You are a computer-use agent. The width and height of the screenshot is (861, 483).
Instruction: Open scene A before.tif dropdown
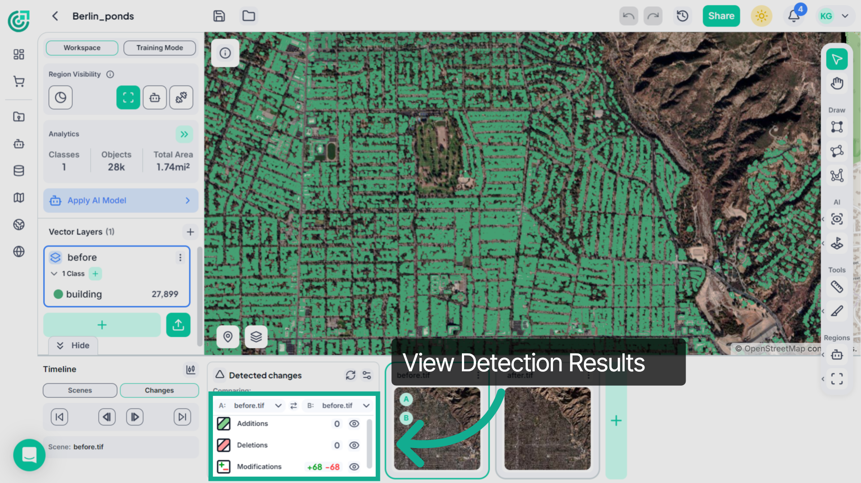click(x=250, y=405)
